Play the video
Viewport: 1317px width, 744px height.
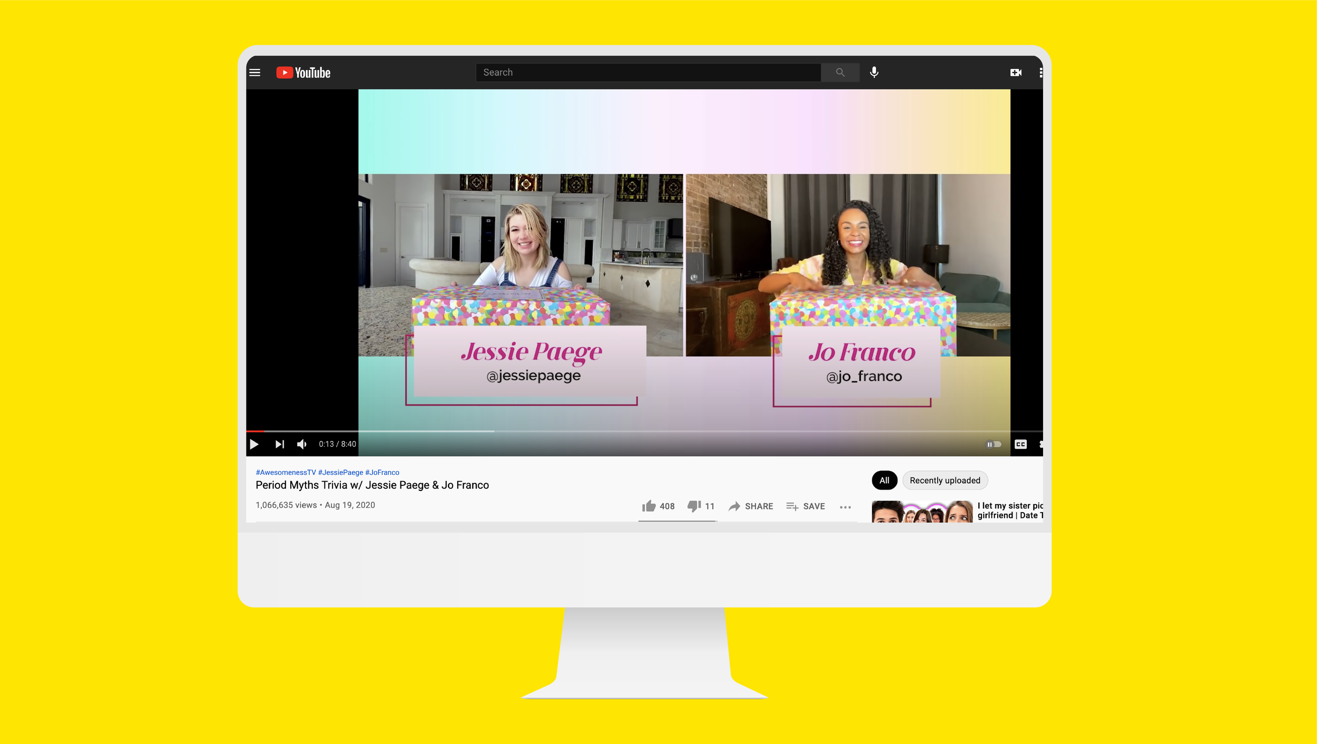coord(254,444)
